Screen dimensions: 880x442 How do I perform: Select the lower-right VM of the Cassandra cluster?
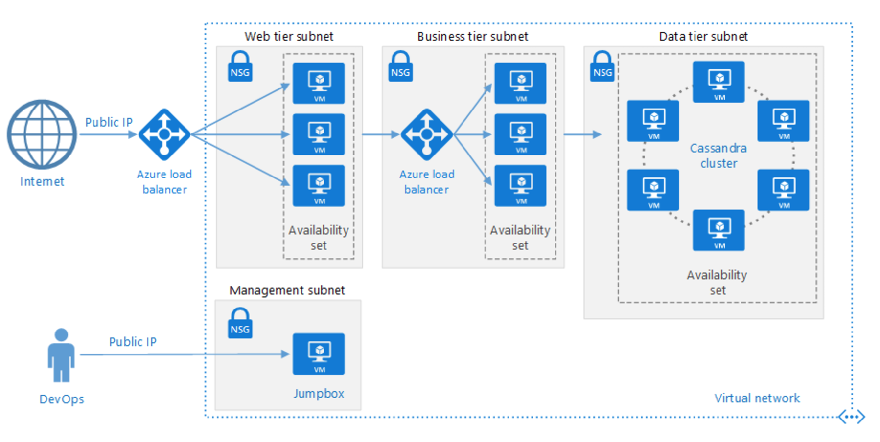pos(783,190)
